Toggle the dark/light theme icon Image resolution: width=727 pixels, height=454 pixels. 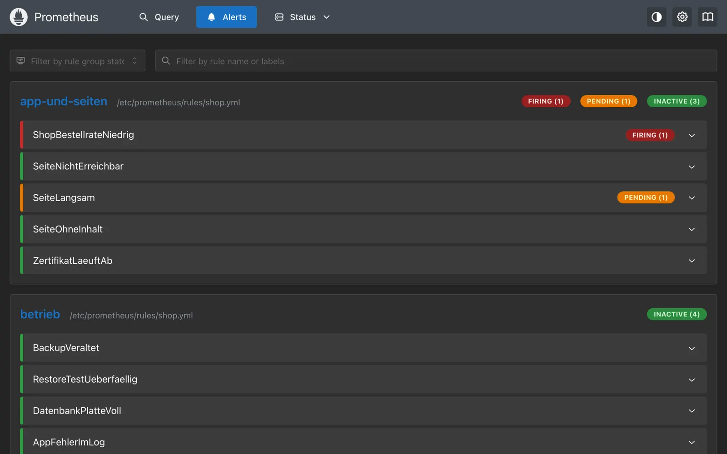(657, 17)
